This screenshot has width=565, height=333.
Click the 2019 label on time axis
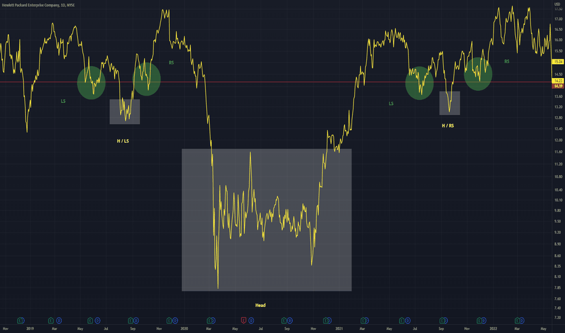pyautogui.click(x=30, y=329)
